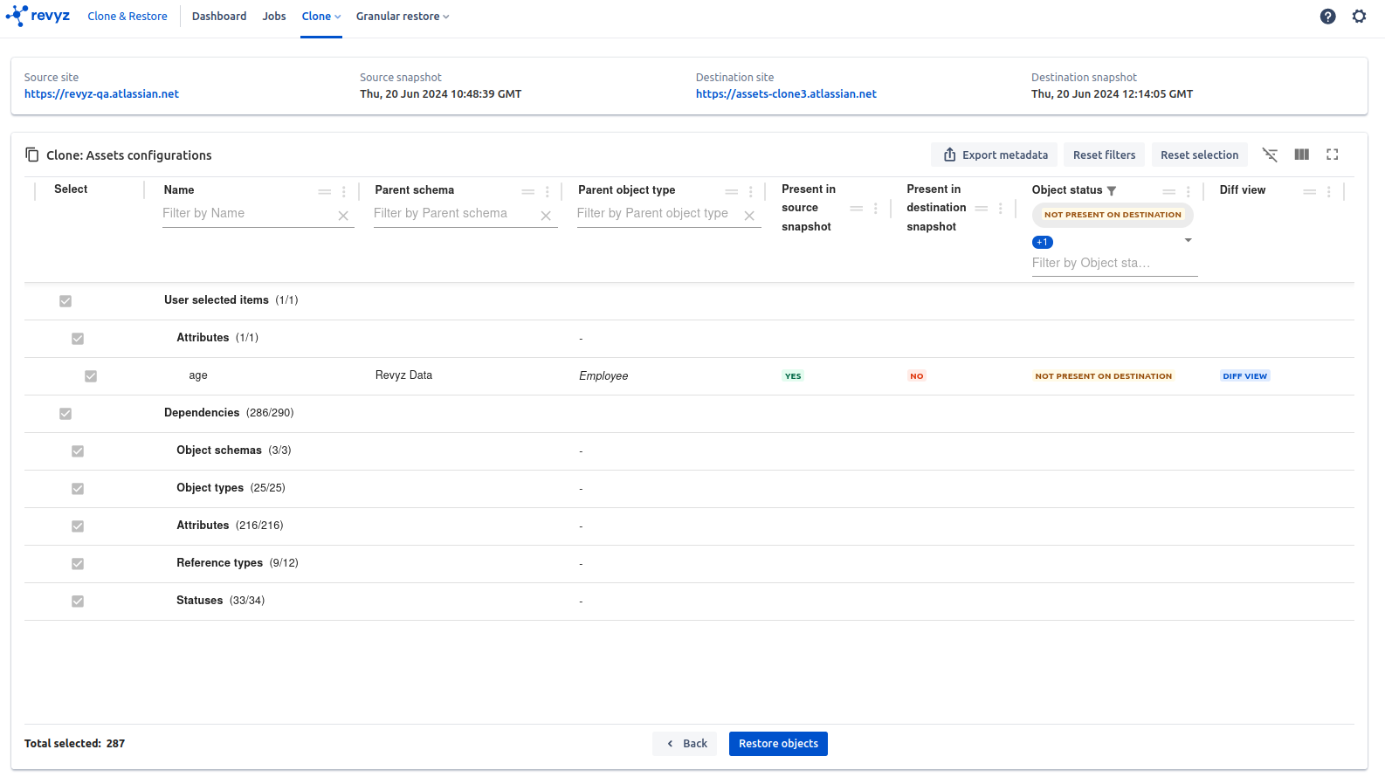Image resolution: width=1385 pixels, height=784 pixels.
Task: Open the Parent schema column options menu
Action: click(548, 192)
